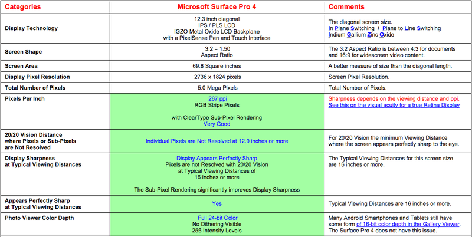472x237 pixels.
Task: Select the 69.8 Square inches value
Action: [217, 66]
